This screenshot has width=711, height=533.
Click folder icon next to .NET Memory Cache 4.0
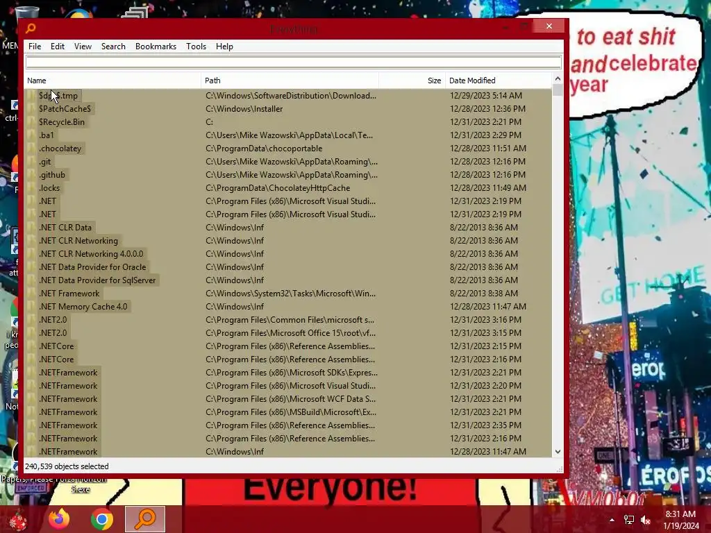tap(31, 306)
